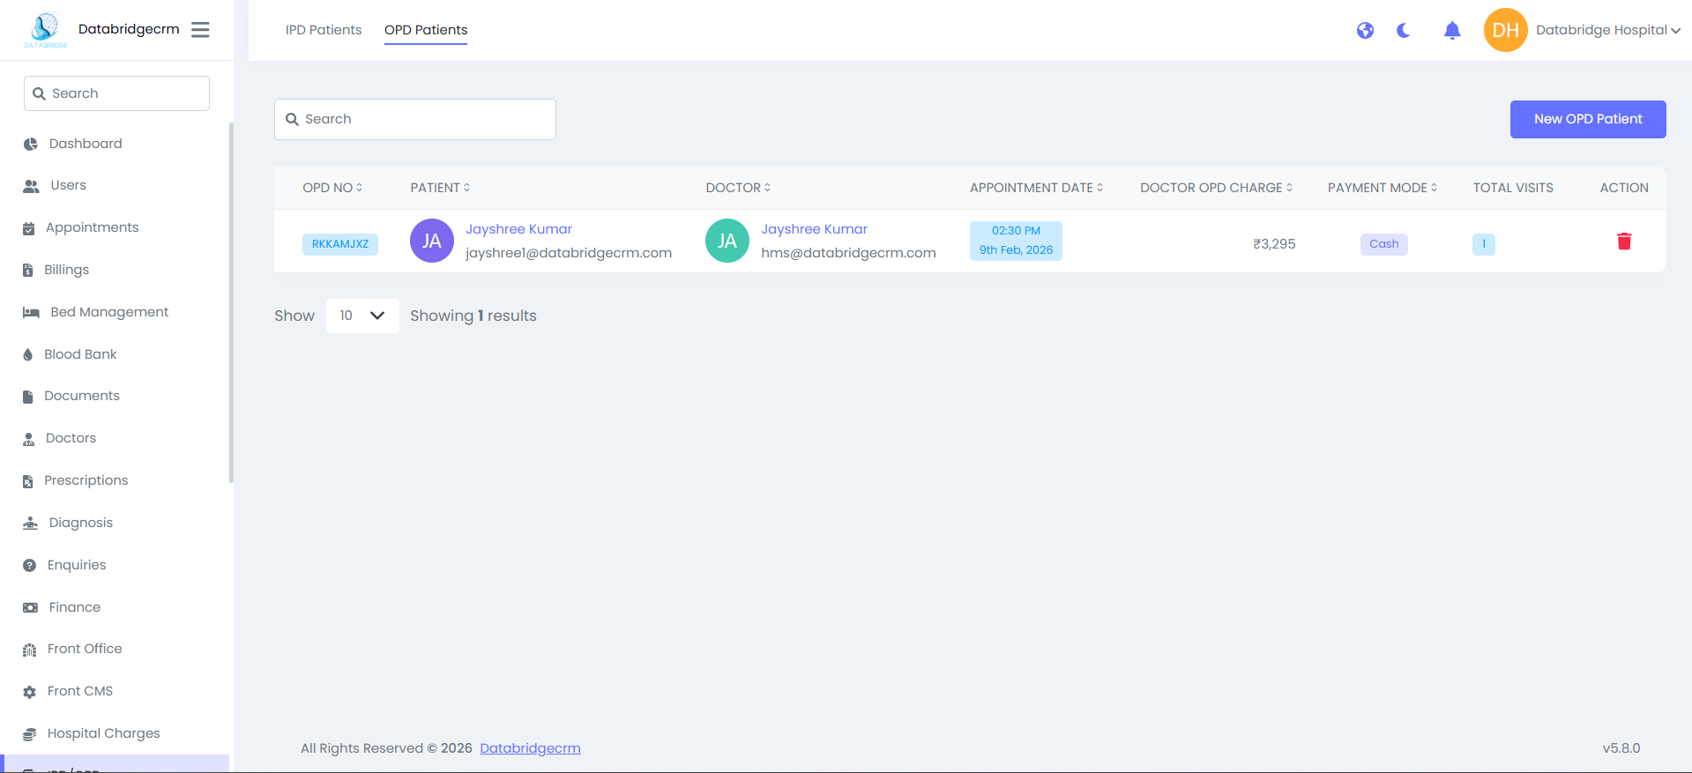Viewport: 1692px width, 773px height.
Task: Open Front Office in the sidebar
Action: [85, 649]
